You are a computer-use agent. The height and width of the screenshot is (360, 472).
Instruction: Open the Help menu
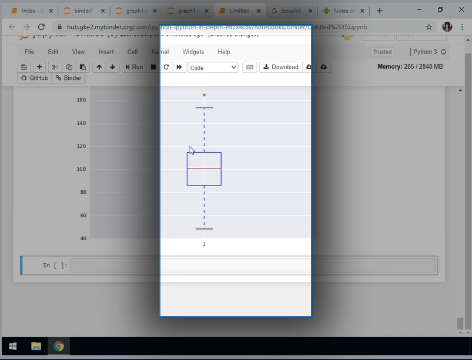click(224, 52)
